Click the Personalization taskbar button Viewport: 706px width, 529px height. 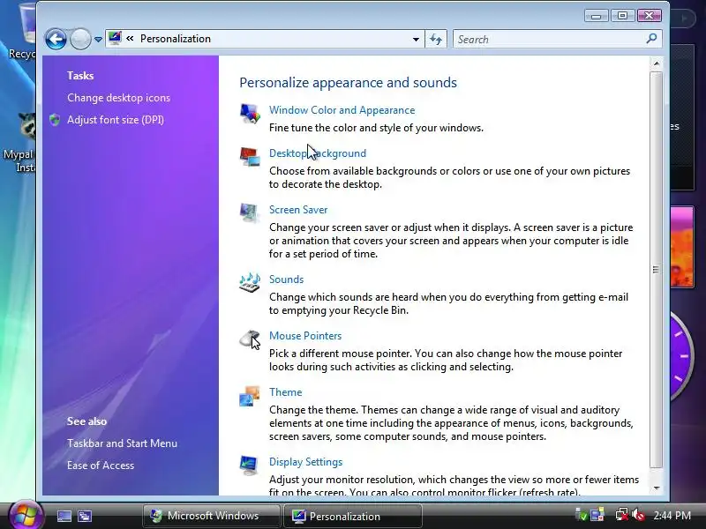(x=353, y=516)
